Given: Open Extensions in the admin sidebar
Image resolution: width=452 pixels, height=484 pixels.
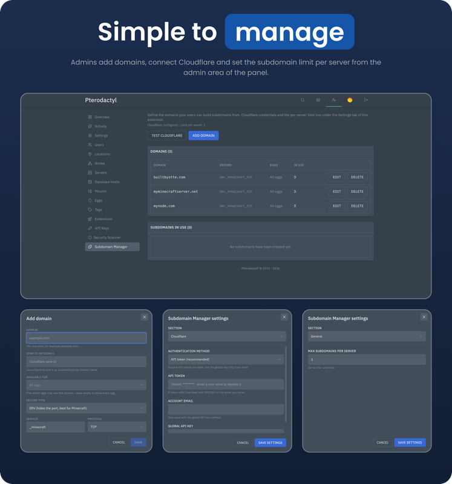Looking at the screenshot, I should pos(103,219).
